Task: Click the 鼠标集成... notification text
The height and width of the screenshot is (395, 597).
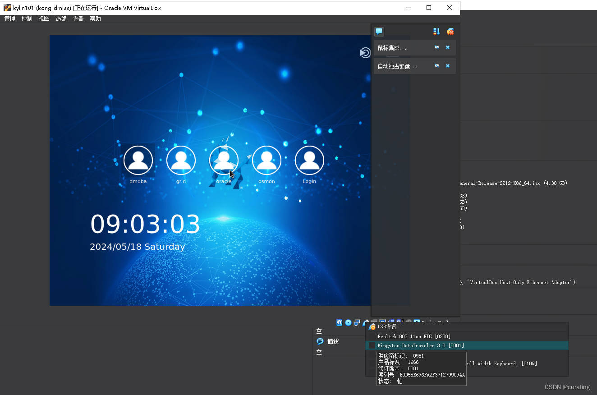Action: (x=392, y=48)
